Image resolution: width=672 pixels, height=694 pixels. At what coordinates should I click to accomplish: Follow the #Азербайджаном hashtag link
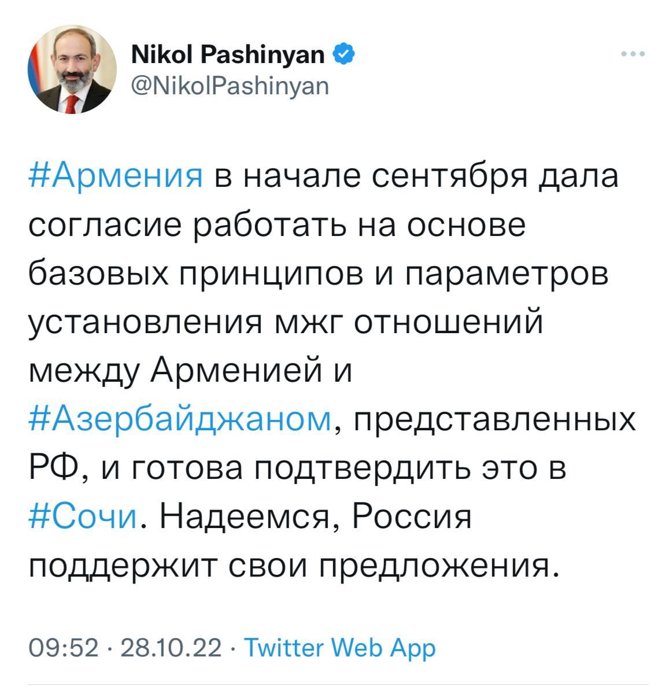point(180,418)
